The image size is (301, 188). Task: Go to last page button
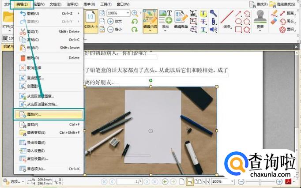(x=155, y=181)
